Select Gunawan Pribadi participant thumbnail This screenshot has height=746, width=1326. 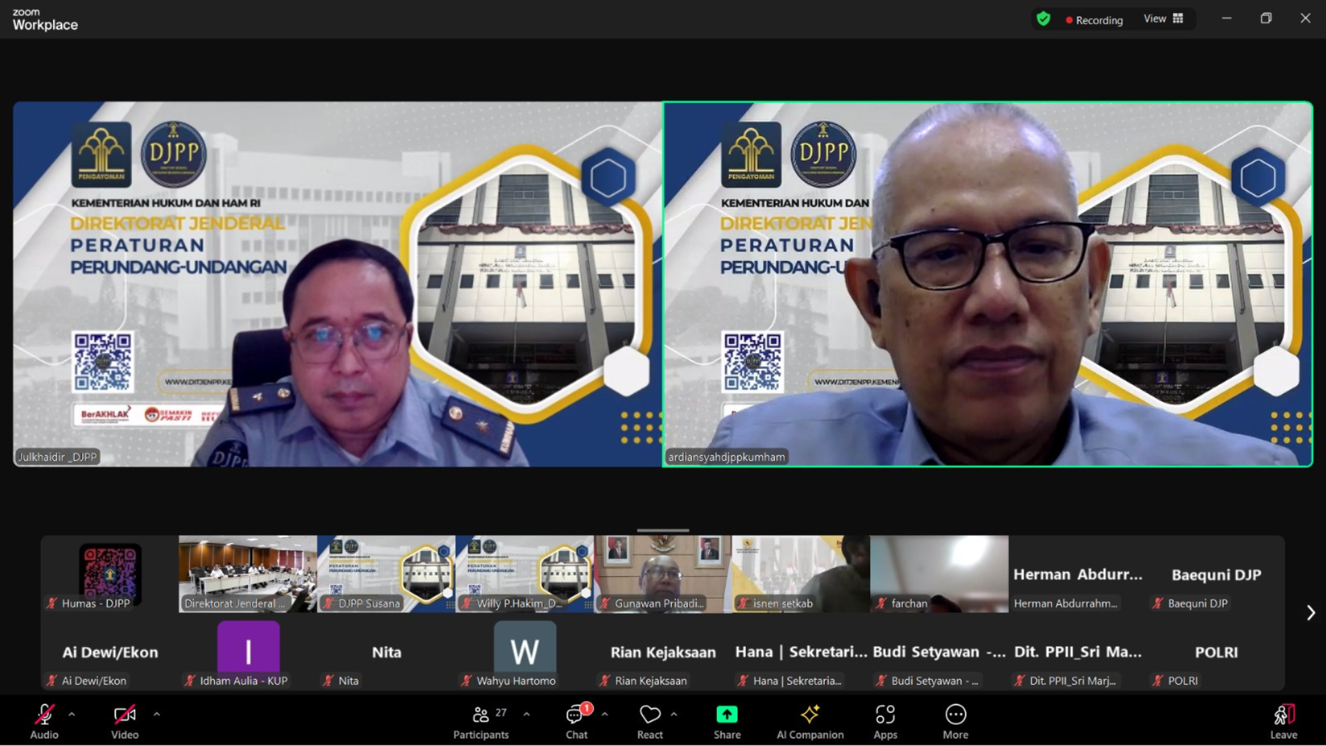(662, 574)
